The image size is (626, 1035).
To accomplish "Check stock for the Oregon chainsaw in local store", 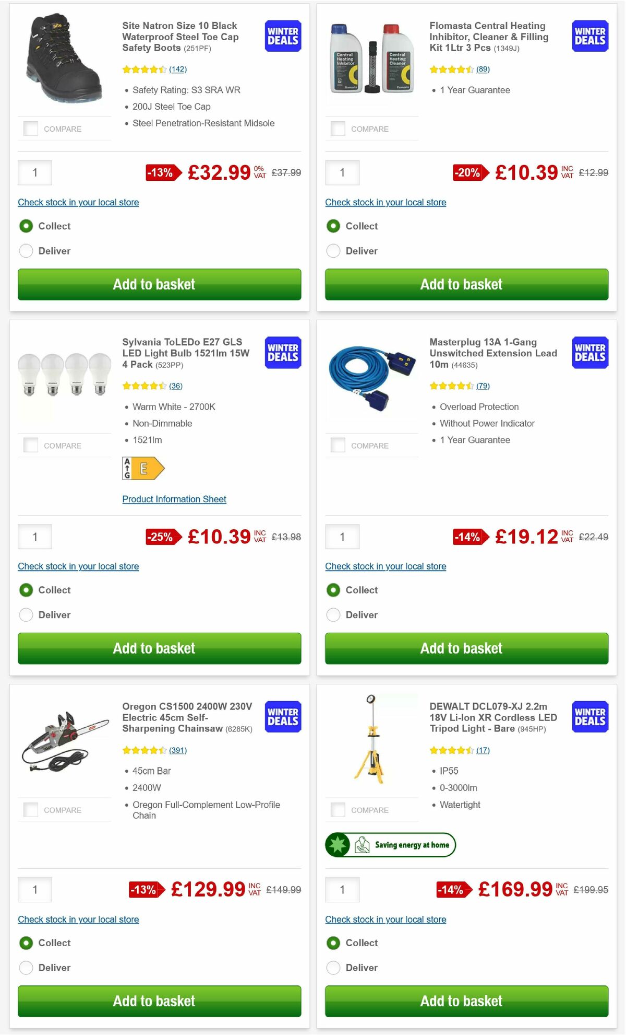I will 78,919.
